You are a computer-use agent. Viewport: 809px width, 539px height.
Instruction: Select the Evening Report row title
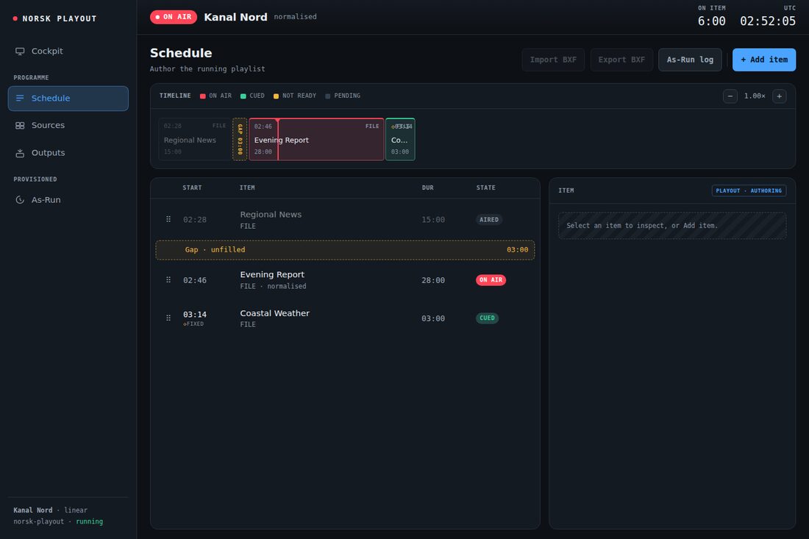coord(272,274)
